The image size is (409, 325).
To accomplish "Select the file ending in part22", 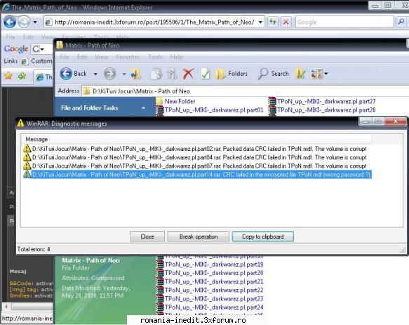I will pyautogui.click(x=210, y=291).
